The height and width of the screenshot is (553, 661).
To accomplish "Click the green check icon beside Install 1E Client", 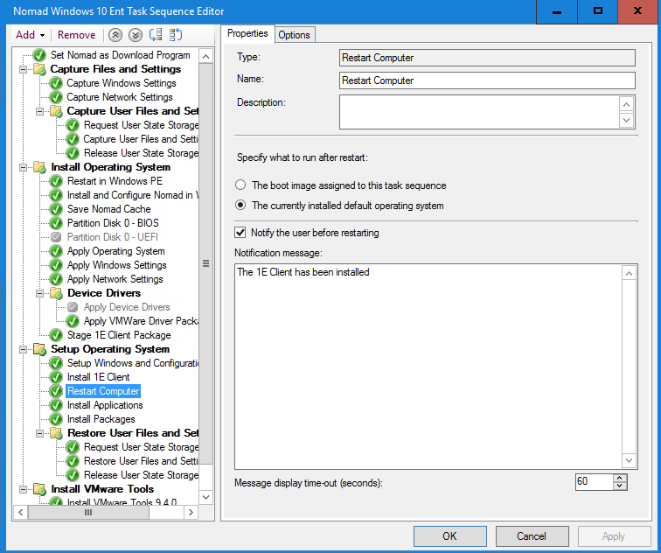I will 56,377.
